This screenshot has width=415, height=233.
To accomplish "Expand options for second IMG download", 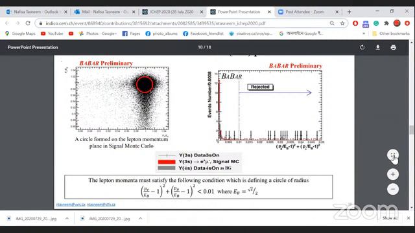I will (x=140, y=219).
